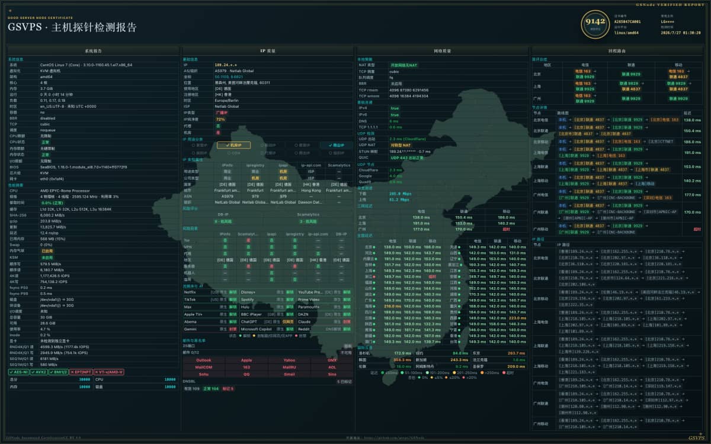
Task: Click the 正常 104 DNSBL badge
Action: [x=211, y=389]
